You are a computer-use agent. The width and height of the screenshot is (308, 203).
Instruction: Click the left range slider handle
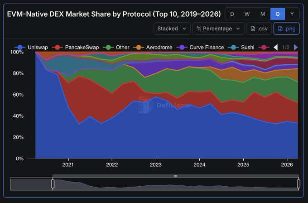(53, 184)
